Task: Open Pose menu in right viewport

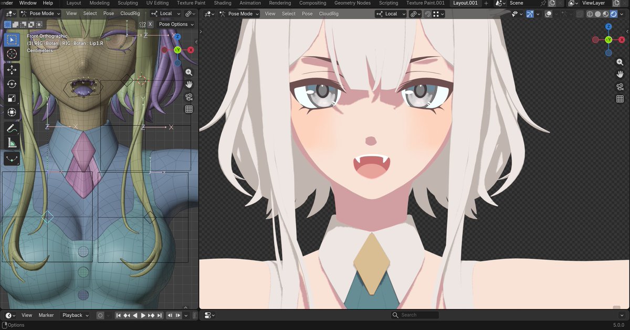Action: [x=308, y=14]
